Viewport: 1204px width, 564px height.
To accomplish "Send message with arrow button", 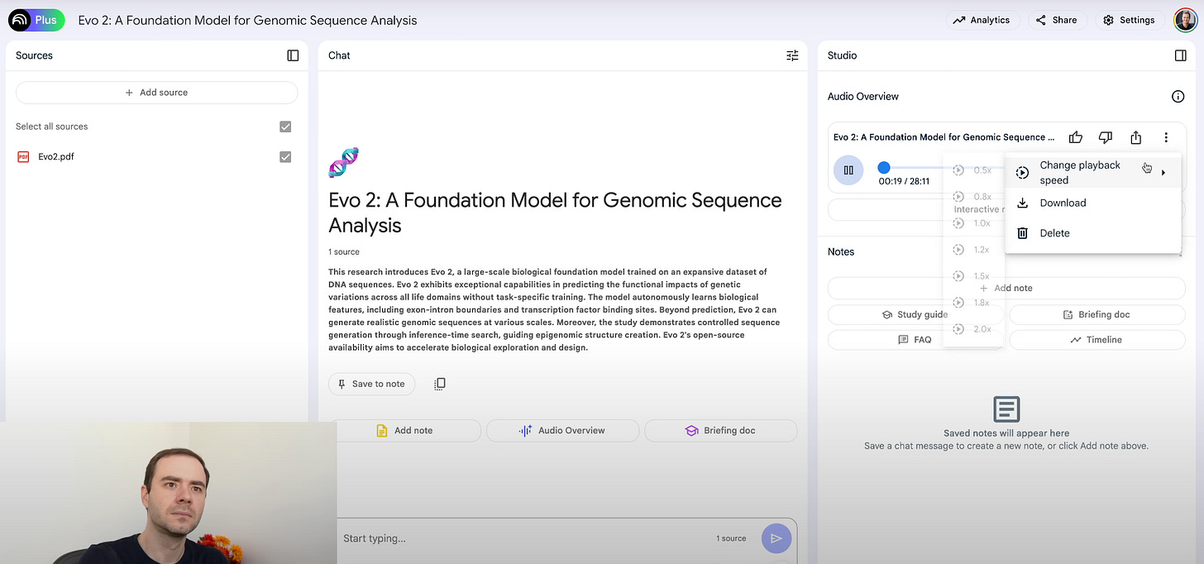I will tap(776, 538).
